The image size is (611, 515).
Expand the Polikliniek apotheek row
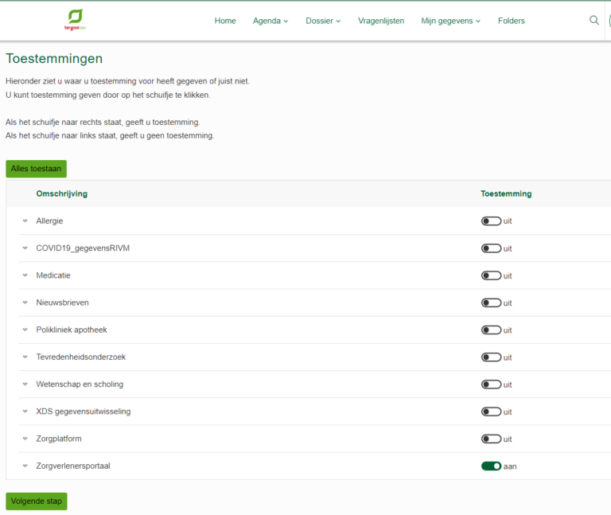click(x=25, y=330)
